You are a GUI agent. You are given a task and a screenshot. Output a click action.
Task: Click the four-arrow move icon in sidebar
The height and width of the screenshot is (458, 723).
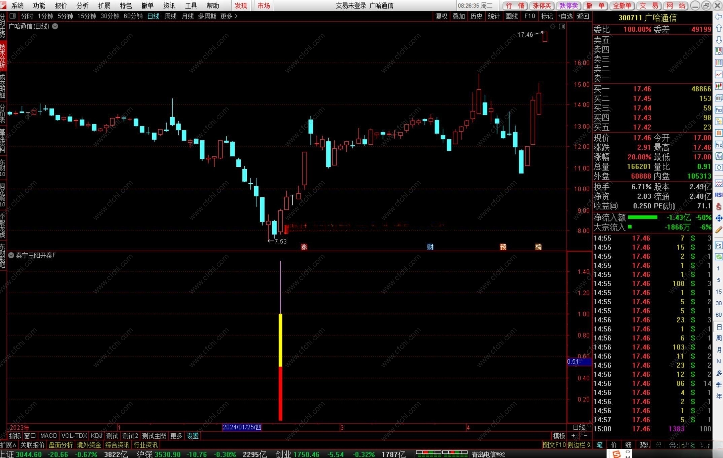click(x=719, y=218)
